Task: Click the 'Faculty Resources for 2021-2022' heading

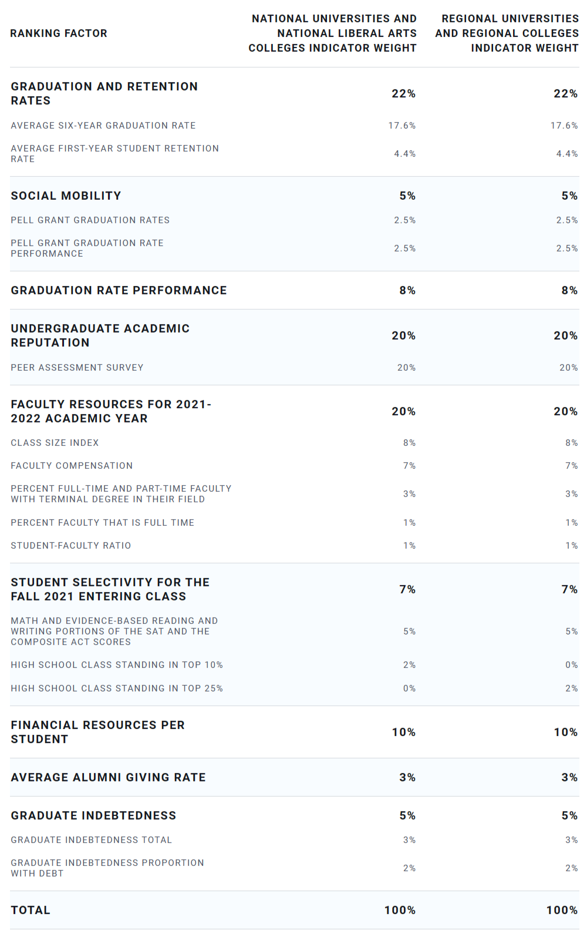Action: tap(110, 411)
